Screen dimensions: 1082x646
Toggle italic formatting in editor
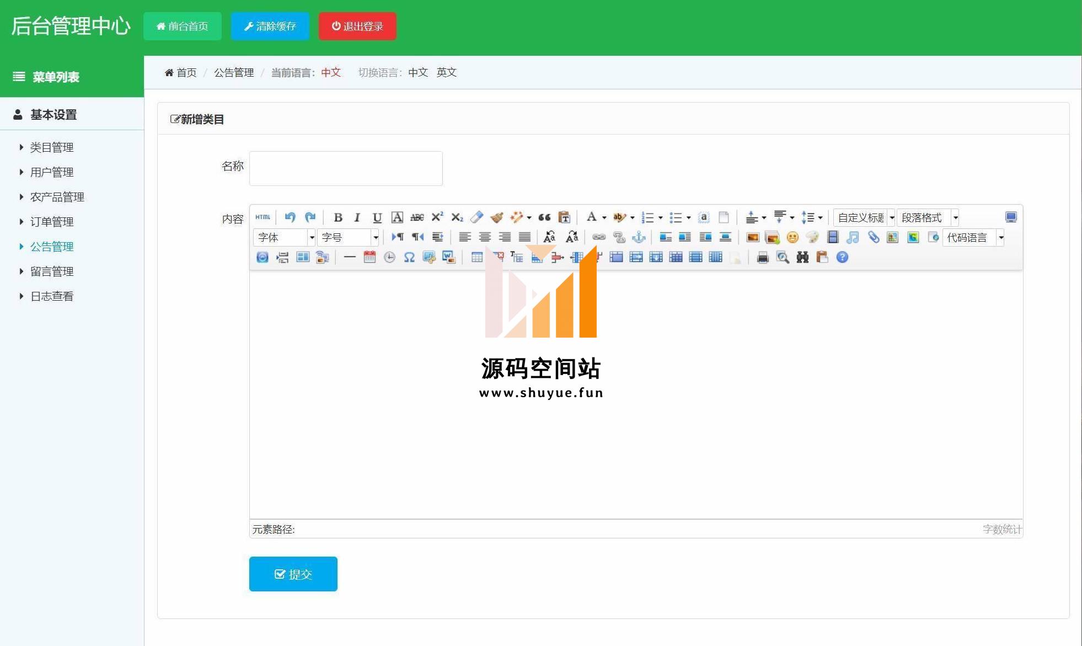pyautogui.click(x=357, y=217)
